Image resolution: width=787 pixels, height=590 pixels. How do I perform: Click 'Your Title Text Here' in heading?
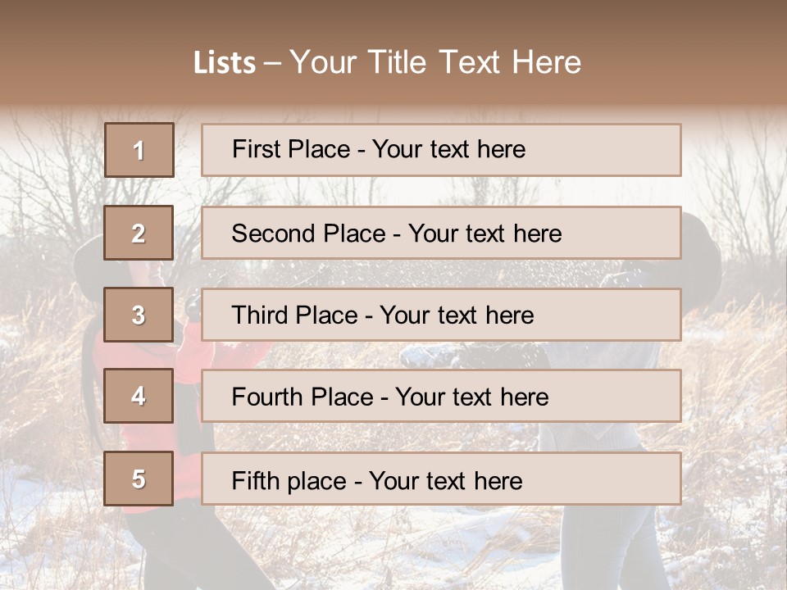434,63
